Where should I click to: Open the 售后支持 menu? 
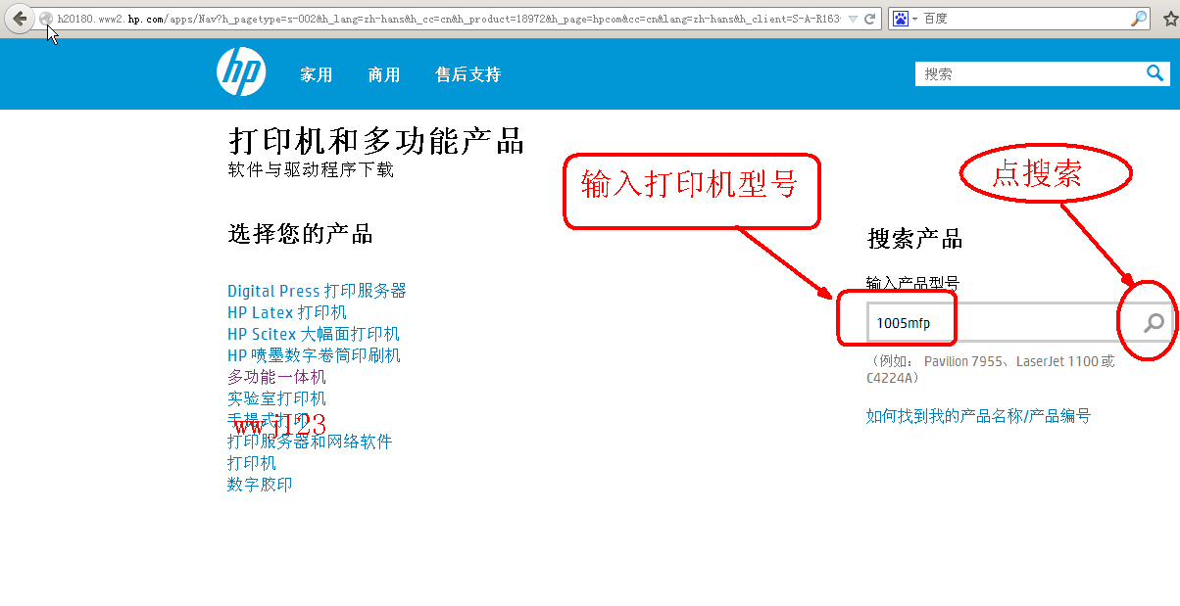click(468, 74)
